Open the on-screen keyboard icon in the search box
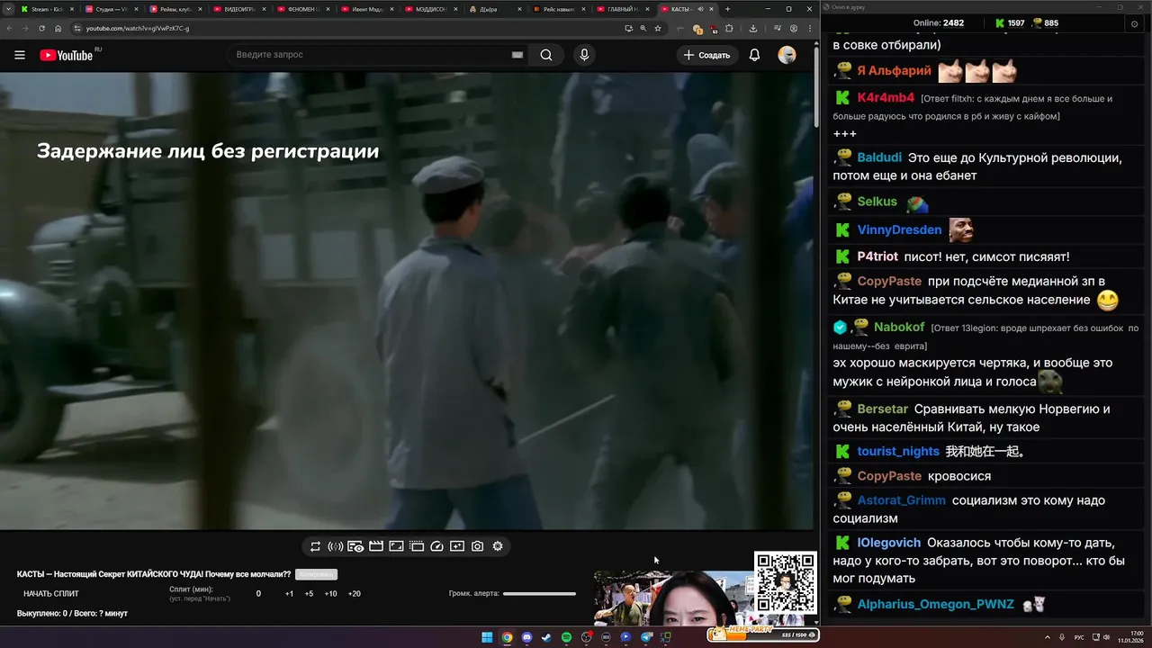Viewport: 1152px width, 648px height. 517,55
